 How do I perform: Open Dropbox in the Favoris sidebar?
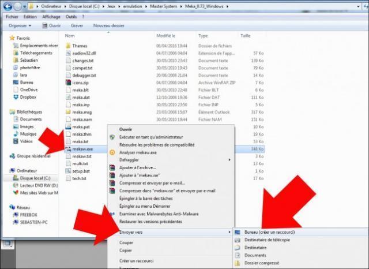[x=28, y=97]
